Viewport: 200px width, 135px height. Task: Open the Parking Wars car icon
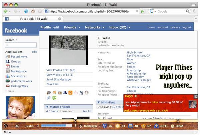pos(8,86)
